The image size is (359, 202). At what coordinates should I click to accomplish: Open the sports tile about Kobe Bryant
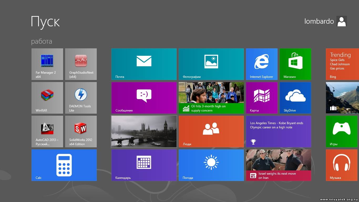click(x=279, y=132)
